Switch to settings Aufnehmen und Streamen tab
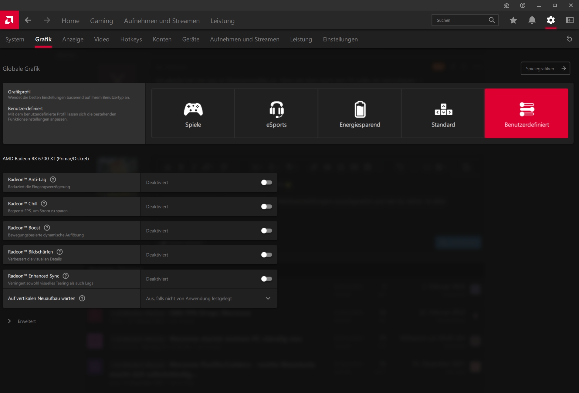 point(245,39)
